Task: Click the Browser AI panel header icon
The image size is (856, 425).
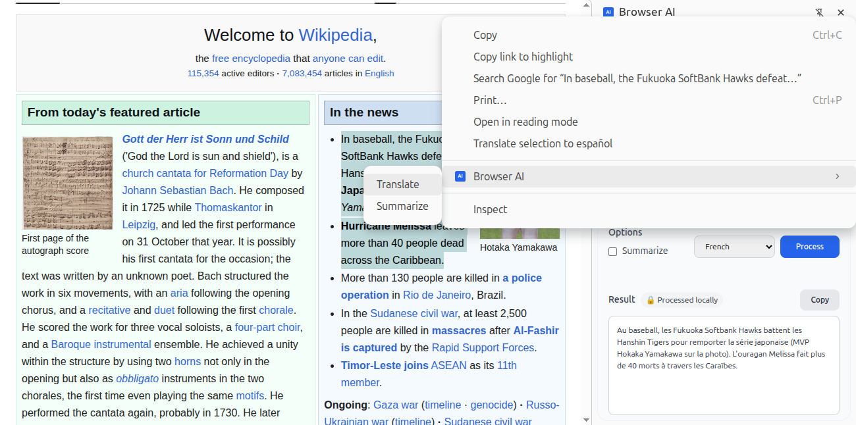Action: (608, 12)
